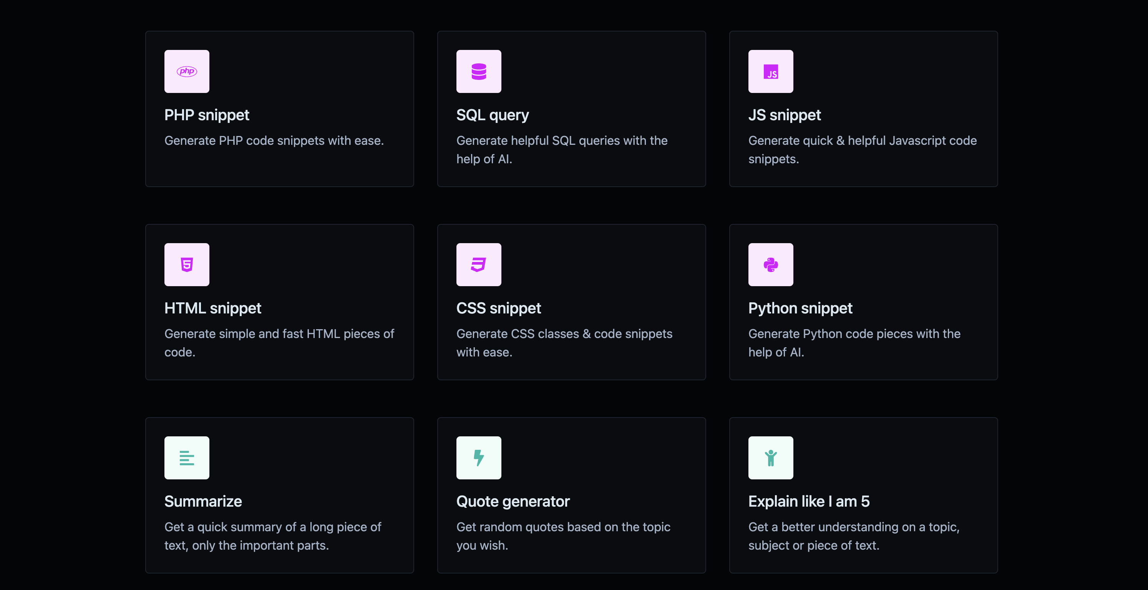The image size is (1148, 590).
Task: Select the JS snippet heading
Action: (x=784, y=115)
